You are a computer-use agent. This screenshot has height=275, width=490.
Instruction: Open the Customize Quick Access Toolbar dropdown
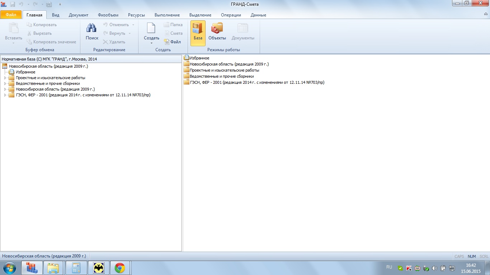point(60,4)
